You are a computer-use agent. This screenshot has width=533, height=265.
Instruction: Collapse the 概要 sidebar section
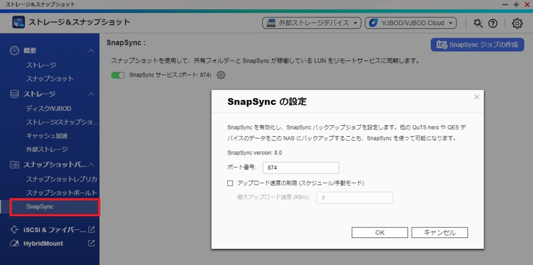click(91, 51)
